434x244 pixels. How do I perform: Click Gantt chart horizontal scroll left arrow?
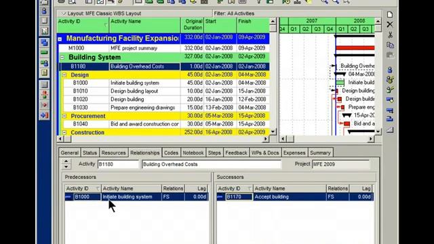(x=283, y=139)
